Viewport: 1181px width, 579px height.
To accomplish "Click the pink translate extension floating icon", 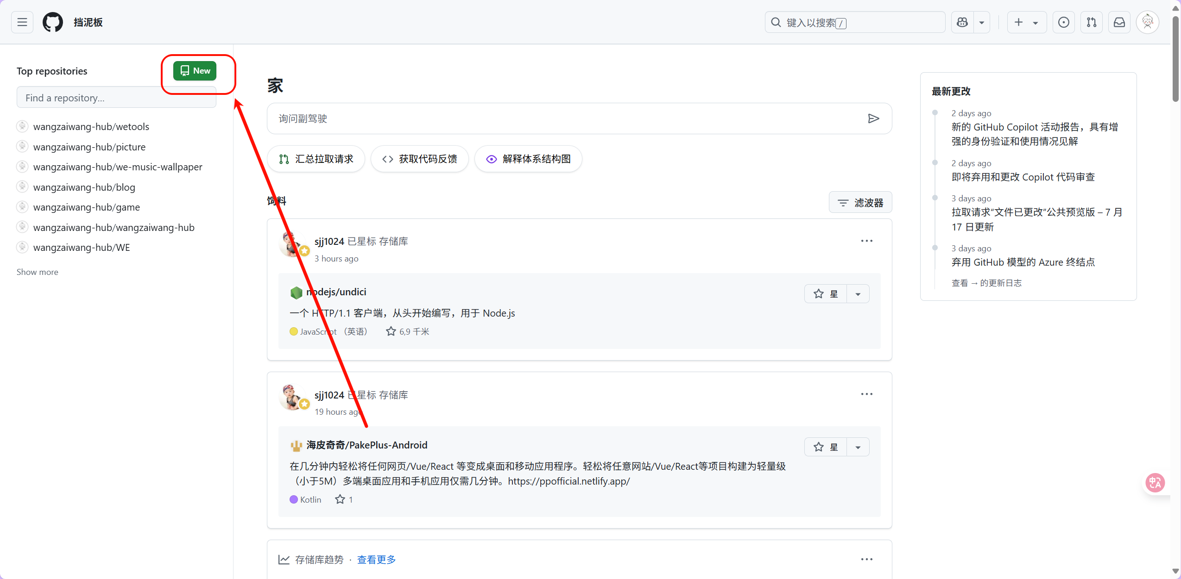I will (x=1155, y=483).
